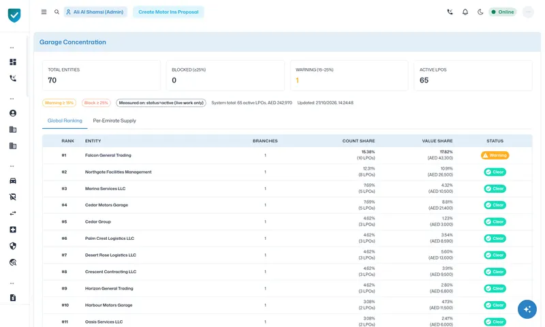Select Horizon General Trading entity
This screenshot has height=327, width=545.
(109, 288)
